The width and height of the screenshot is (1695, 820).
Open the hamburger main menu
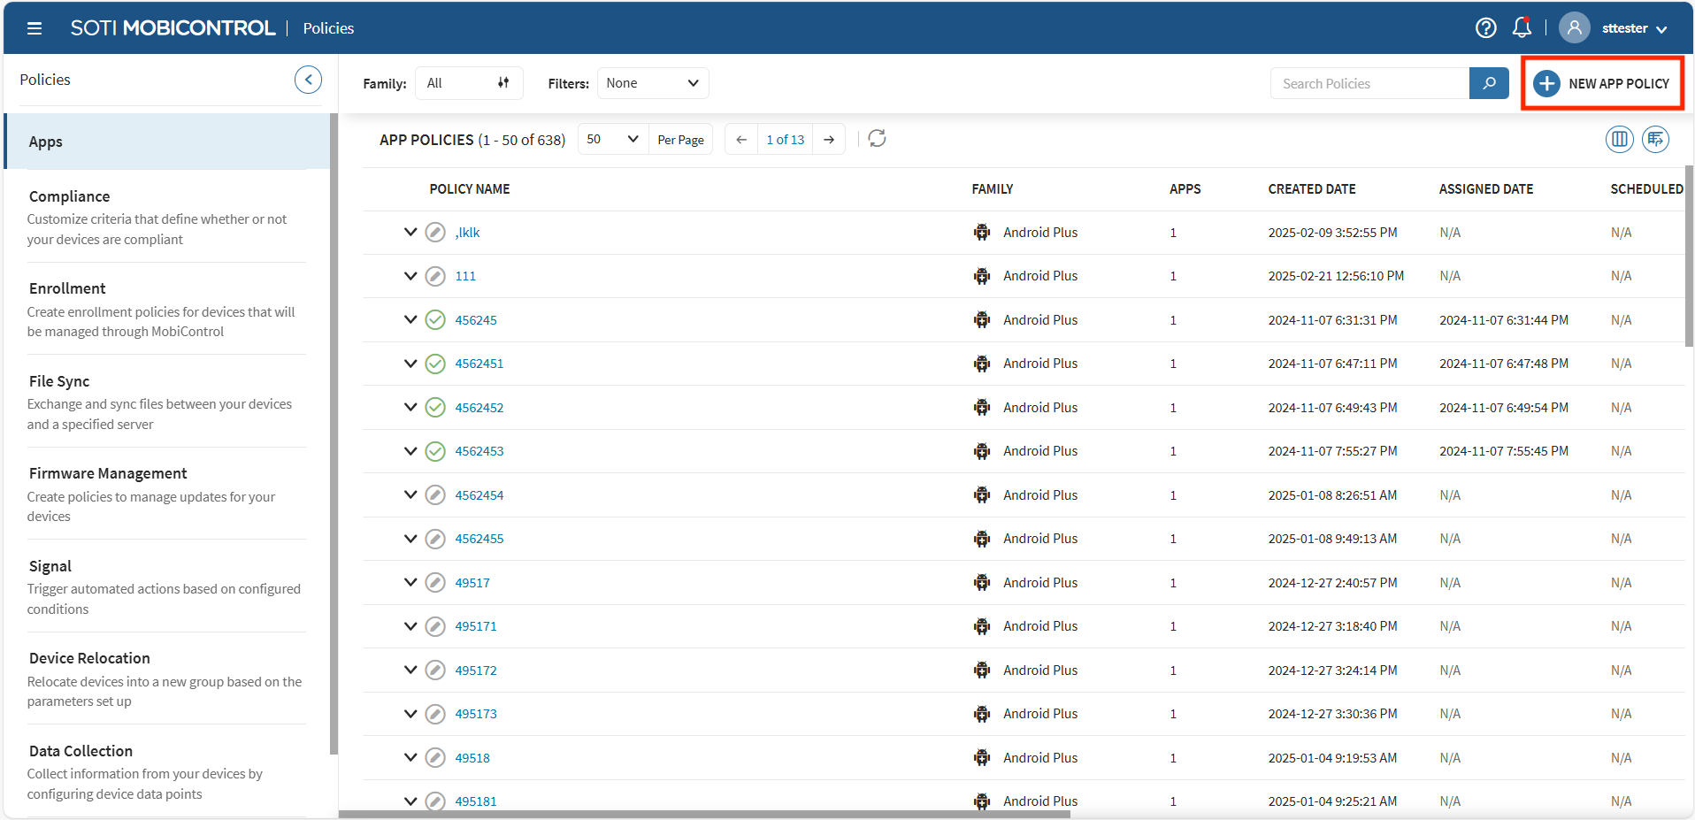[35, 28]
